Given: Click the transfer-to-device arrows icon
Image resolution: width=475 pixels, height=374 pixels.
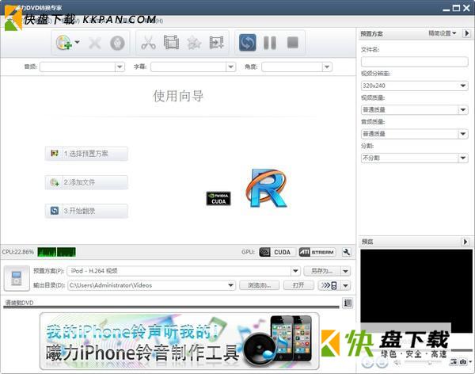Looking at the screenshot, I should (x=329, y=285).
